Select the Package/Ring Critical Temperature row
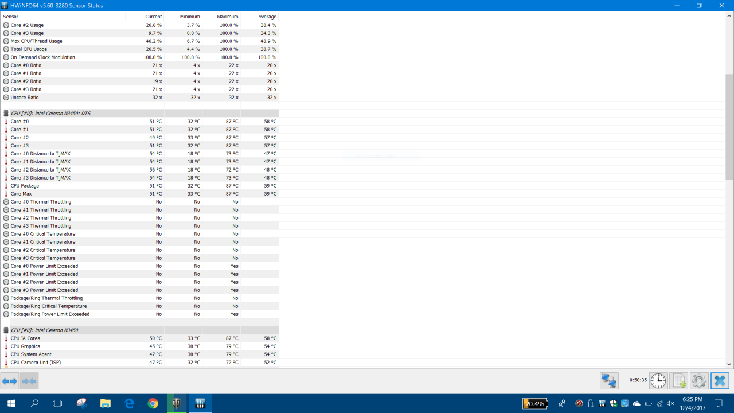Viewport: 734px width, 413px height. coord(139,306)
